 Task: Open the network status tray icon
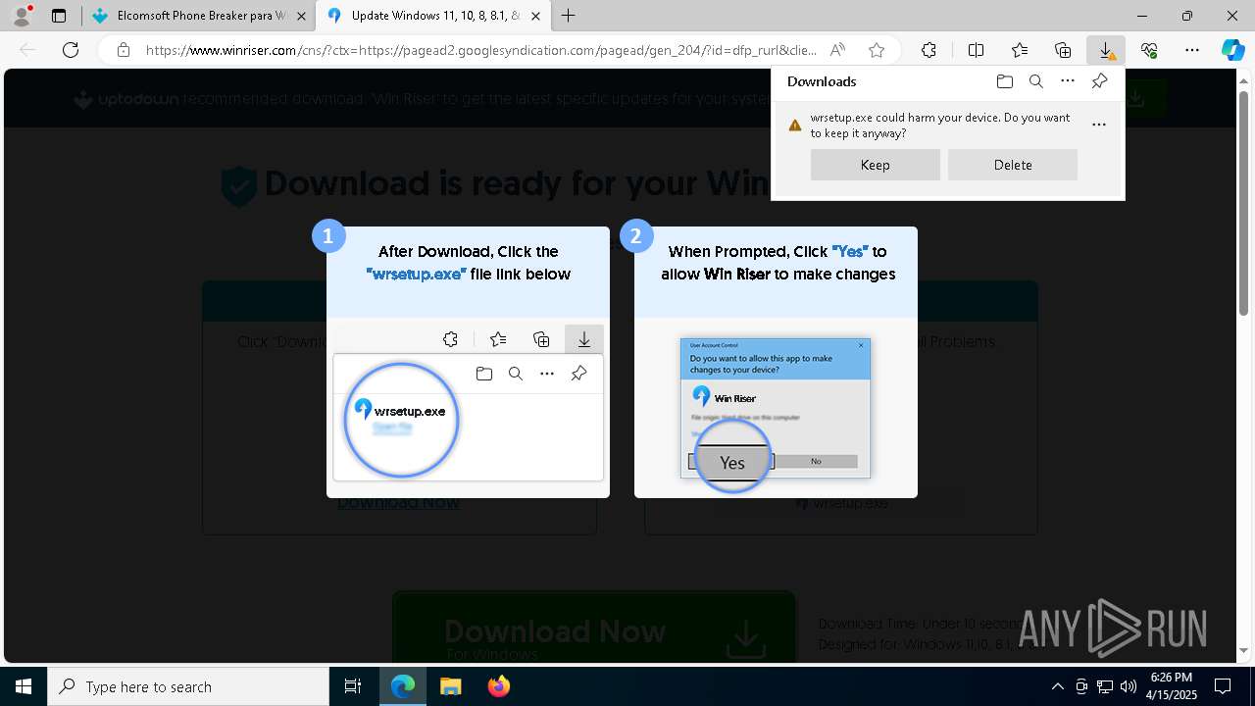tap(1105, 686)
